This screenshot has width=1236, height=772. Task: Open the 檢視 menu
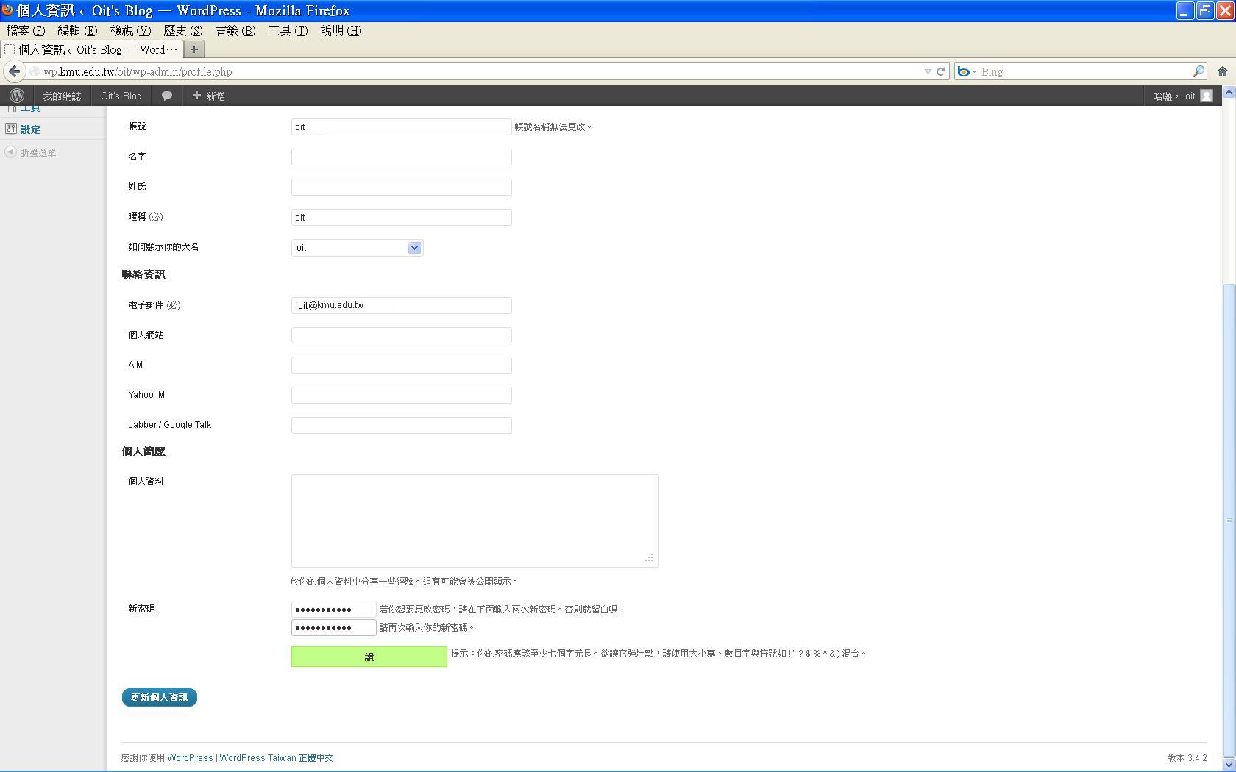pos(130,30)
